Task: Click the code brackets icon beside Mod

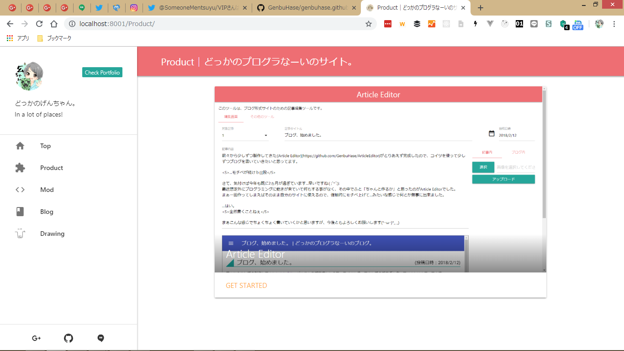Action: tap(20, 190)
